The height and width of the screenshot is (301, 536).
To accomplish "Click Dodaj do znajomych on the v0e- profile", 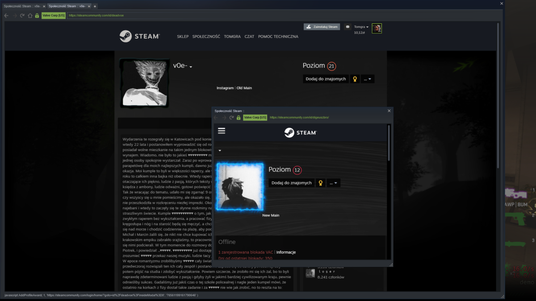I will 326,79.
